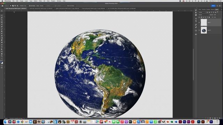Switch to the Gradients panel tab
The image size is (223, 125).
tap(208, 9)
